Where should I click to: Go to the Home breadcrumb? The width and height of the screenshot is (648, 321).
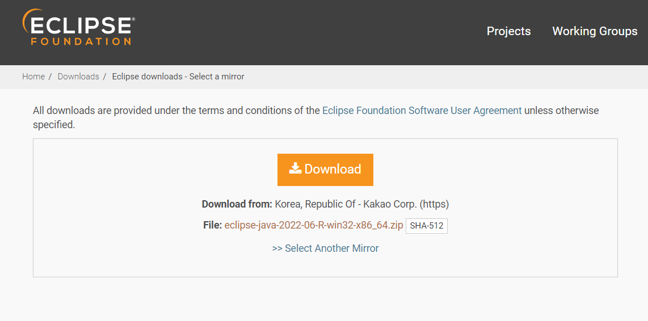tap(33, 77)
